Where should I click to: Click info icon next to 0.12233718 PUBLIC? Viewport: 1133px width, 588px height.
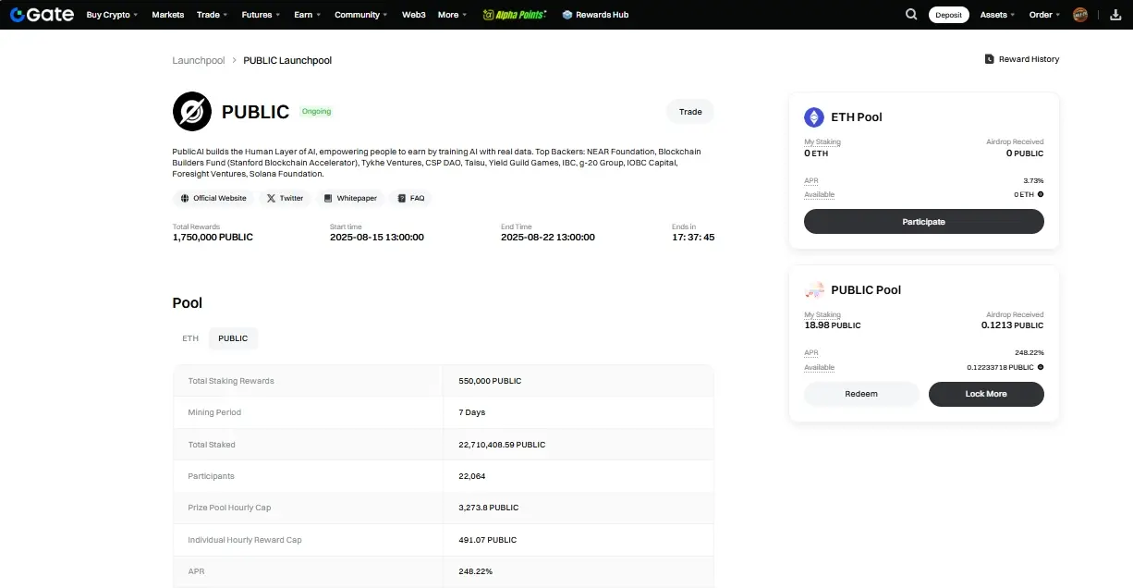tap(1041, 367)
